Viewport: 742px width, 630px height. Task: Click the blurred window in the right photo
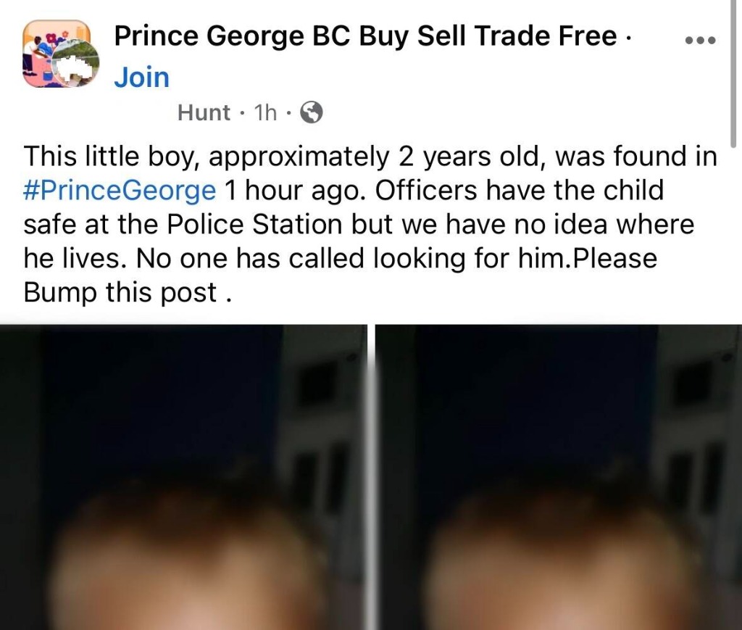coord(688,384)
